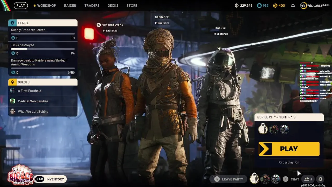Select Supply Drops requested feat
The width and height of the screenshot is (332, 187).
43,34
